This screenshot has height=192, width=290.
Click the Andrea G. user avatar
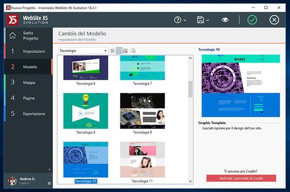(12, 181)
